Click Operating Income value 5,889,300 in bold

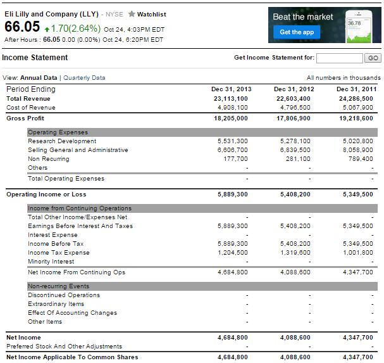(232, 194)
